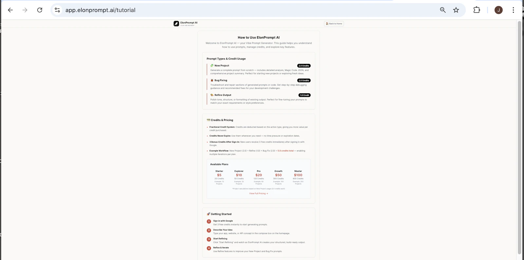Viewport: 524px width, 260px height.
Task: Open the View Full Pricing link
Action: pyautogui.click(x=259, y=194)
